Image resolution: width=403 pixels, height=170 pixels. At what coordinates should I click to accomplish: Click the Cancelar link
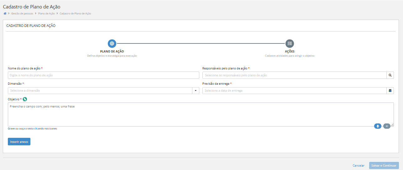[x=359, y=166]
